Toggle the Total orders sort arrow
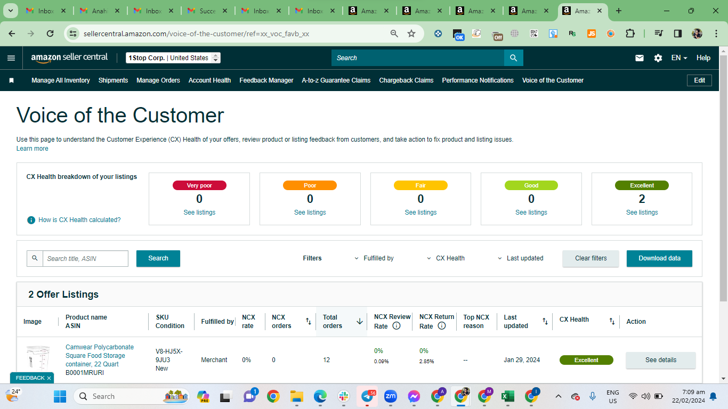728x409 pixels. tap(360, 322)
